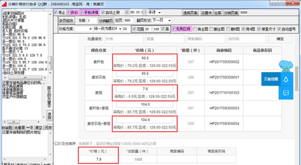Toggle the 用4图 checkbox
Viewport: 301px width, 165px height.
(243, 29)
